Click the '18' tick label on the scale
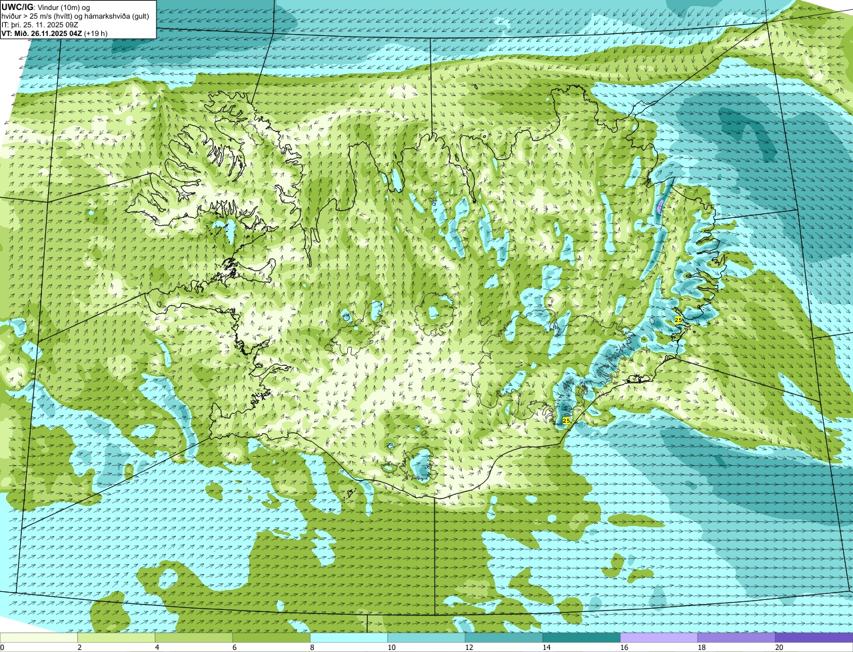The width and height of the screenshot is (853, 652). click(x=702, y=647)
